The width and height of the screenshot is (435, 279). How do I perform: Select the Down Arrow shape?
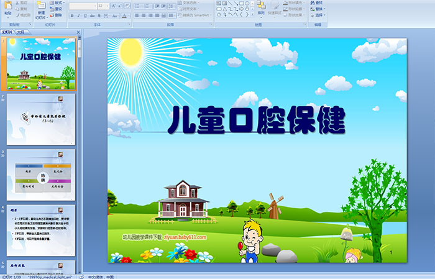[247, 9]
